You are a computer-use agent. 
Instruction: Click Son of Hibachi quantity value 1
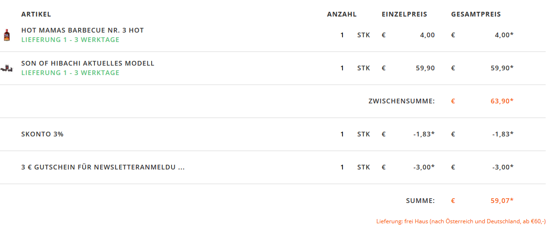tap(342, 68)
